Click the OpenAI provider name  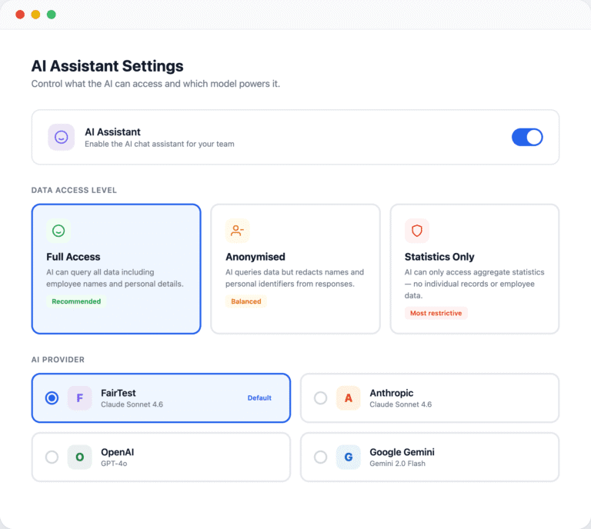117,452
